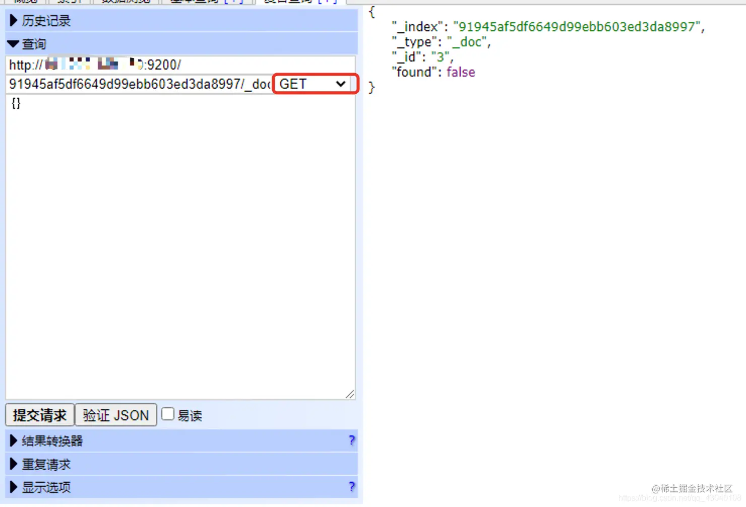This screenshot has width=746, height=507.
Task: Click the false value of "found"
Action: click(461, 72)
